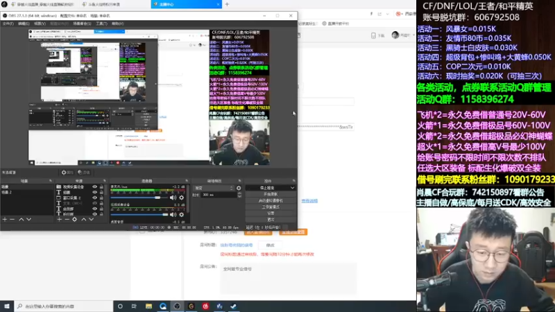Image resolution: width=555 pixels, height=312 pixels.
Task: Toggle visibility of the window capture source
Action: (x=94, y=198)
